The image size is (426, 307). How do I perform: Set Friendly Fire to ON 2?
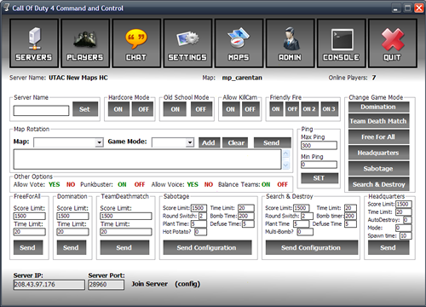(309, 109)
